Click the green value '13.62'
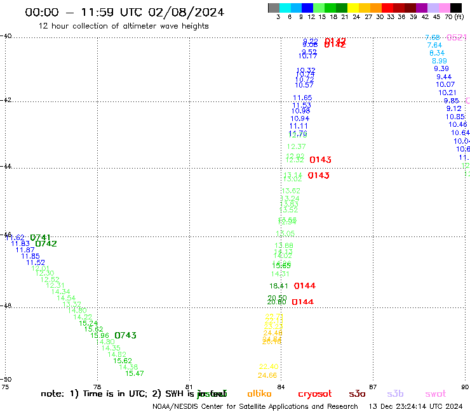This screenshot has height=412, width=470. (291, 191)
